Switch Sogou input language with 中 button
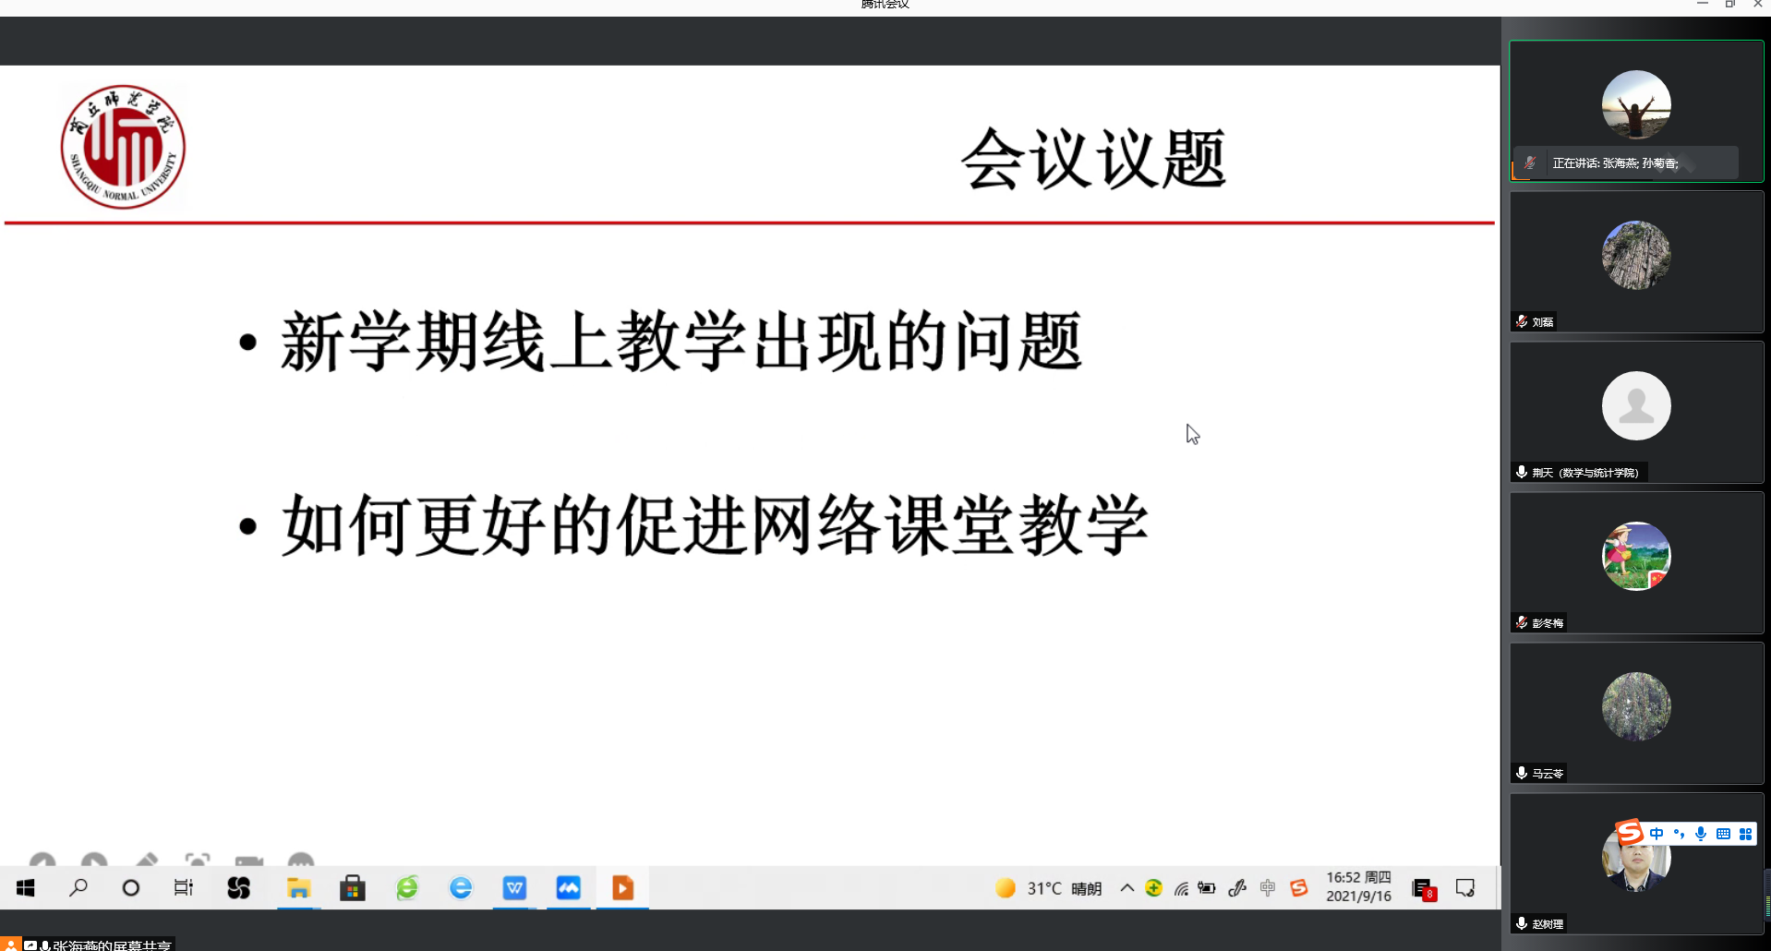This screenshot has height=951, width=1771. click(x=1657, y=834)
